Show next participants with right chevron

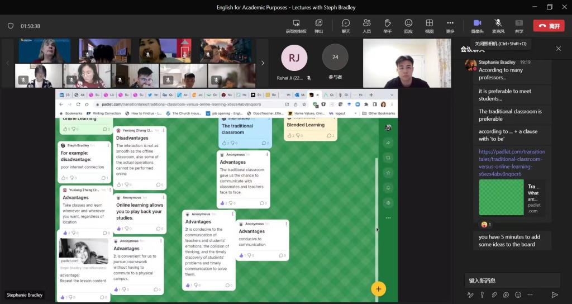(263, 63)
